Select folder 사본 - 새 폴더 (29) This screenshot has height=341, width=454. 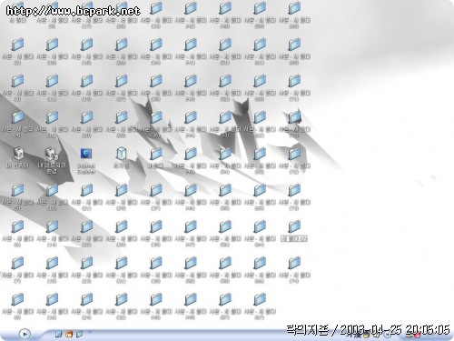[121, 196]
